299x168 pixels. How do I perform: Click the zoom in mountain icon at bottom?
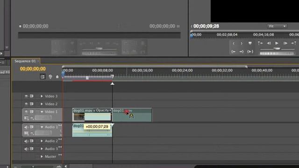[x=59, y=167]
